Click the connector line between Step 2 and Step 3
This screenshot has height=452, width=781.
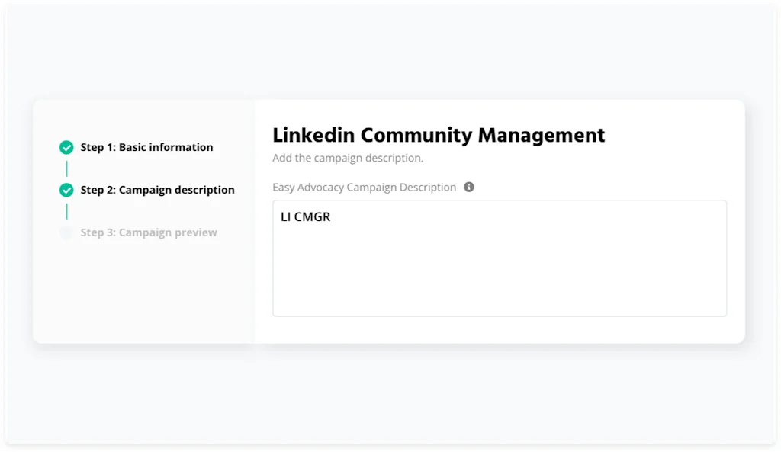[x=66, y=211]
